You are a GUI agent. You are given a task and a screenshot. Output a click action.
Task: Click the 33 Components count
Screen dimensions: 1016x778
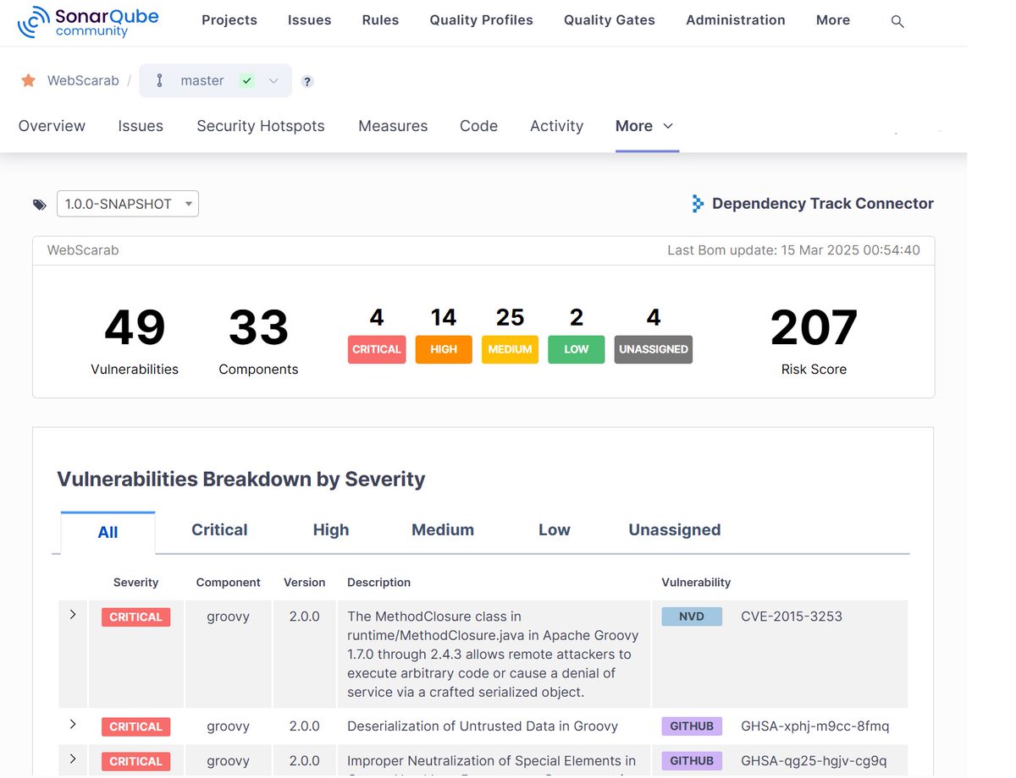coord(258,328)
